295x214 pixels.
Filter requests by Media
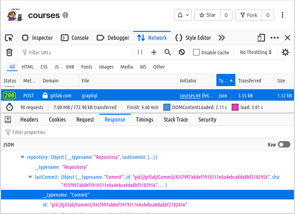127,67
